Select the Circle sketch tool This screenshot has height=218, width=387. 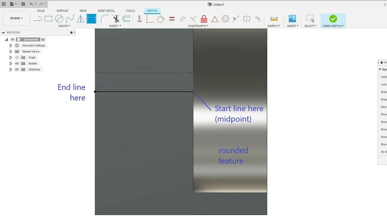[x=59, y=19]
